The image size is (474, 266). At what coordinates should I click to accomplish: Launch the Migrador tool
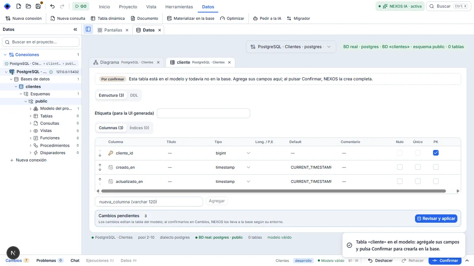(x=298, y=19)
